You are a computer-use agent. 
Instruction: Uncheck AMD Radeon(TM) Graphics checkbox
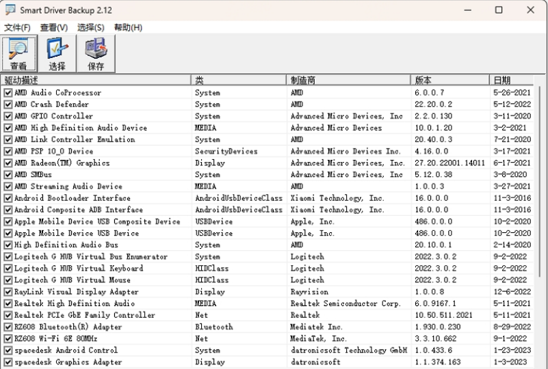8,163
